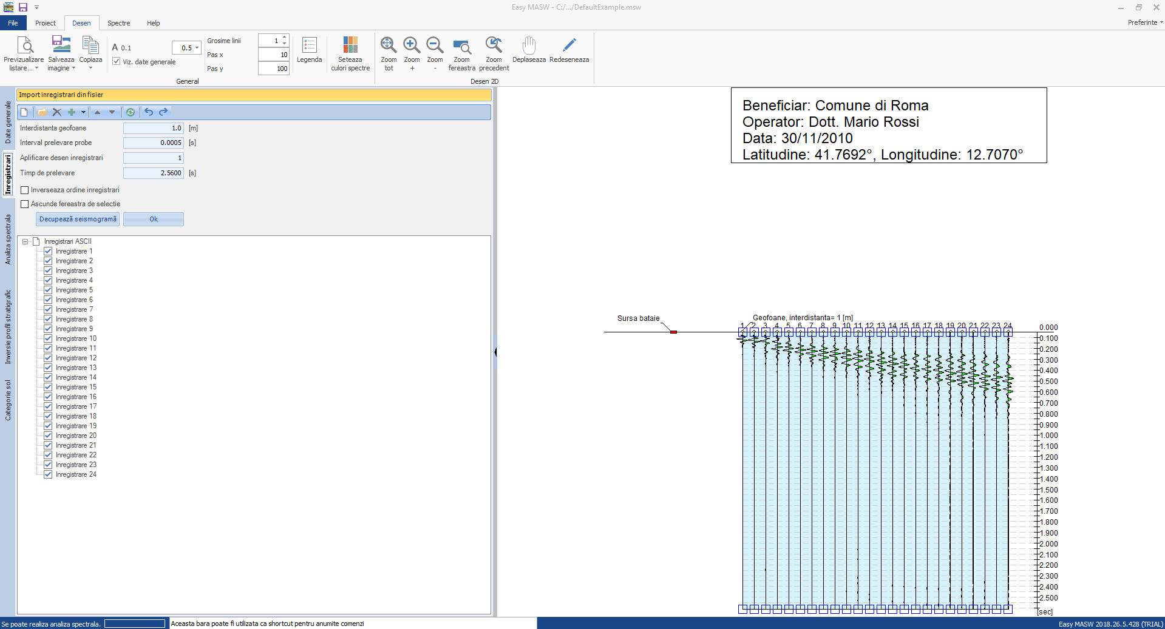Click the Ok button
This screenshot has width=1165, height=629.
[154, 219]
